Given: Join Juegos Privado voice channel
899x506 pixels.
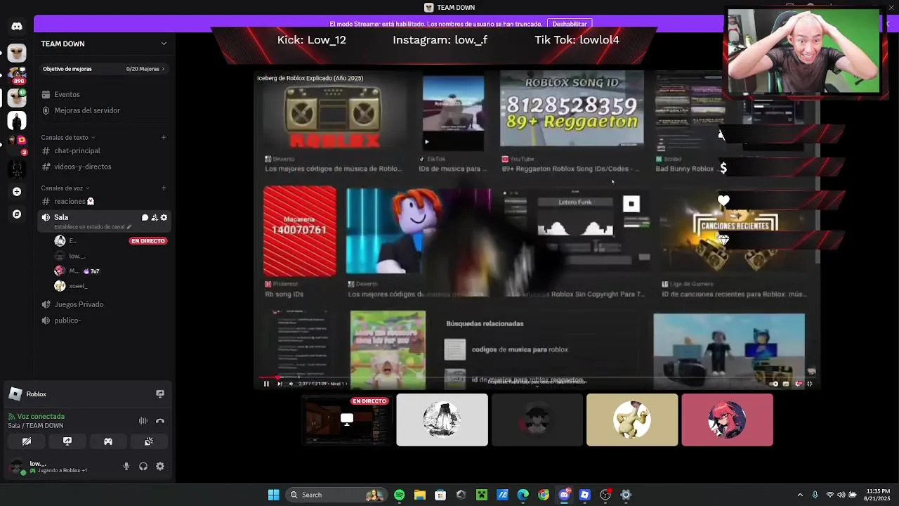Looking at the screenshot, I should click(105, 304).
